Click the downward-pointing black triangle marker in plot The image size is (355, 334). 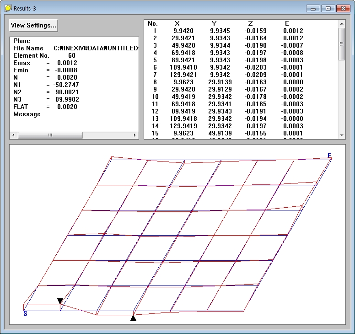(60, 301)
